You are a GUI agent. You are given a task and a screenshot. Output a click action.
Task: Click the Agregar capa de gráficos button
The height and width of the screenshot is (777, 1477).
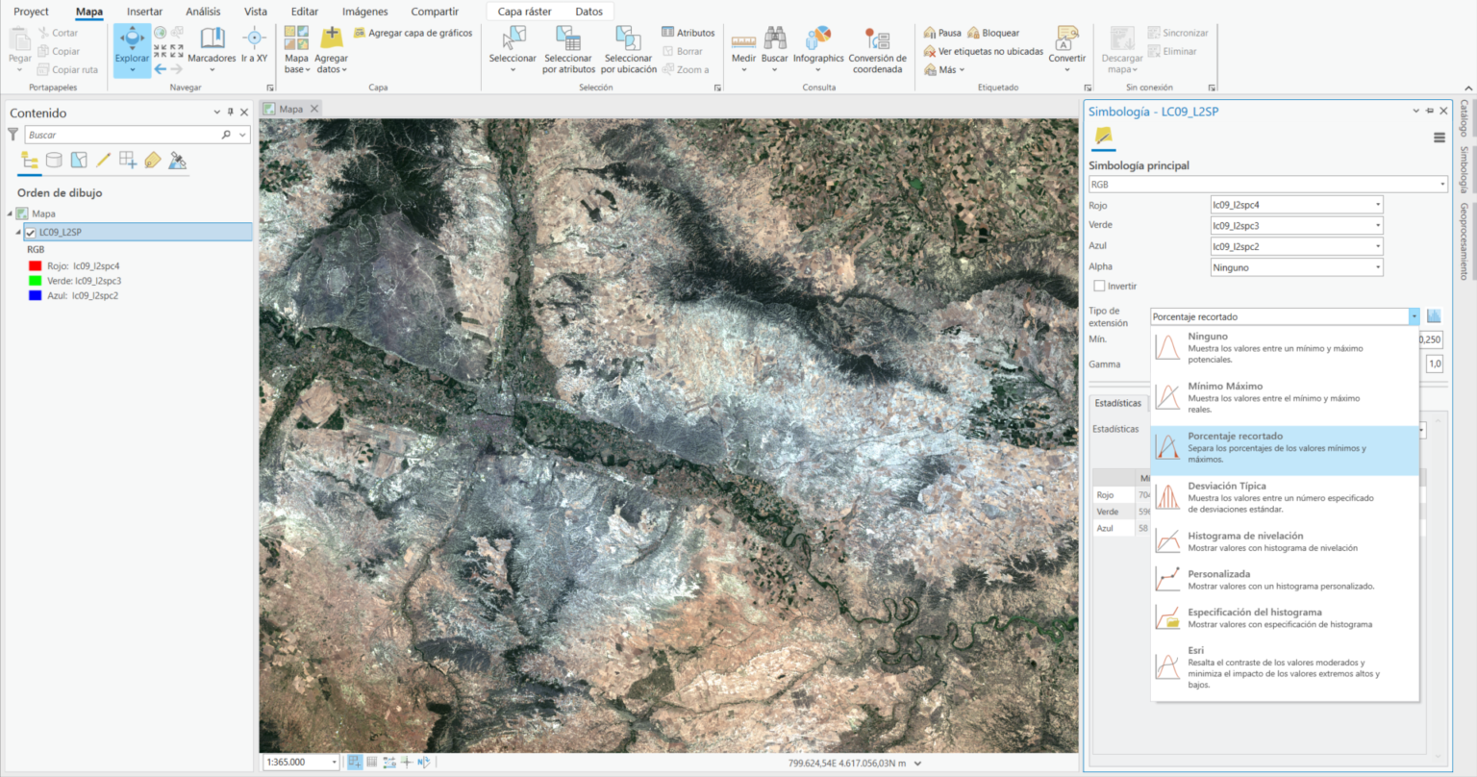[415, 32]
